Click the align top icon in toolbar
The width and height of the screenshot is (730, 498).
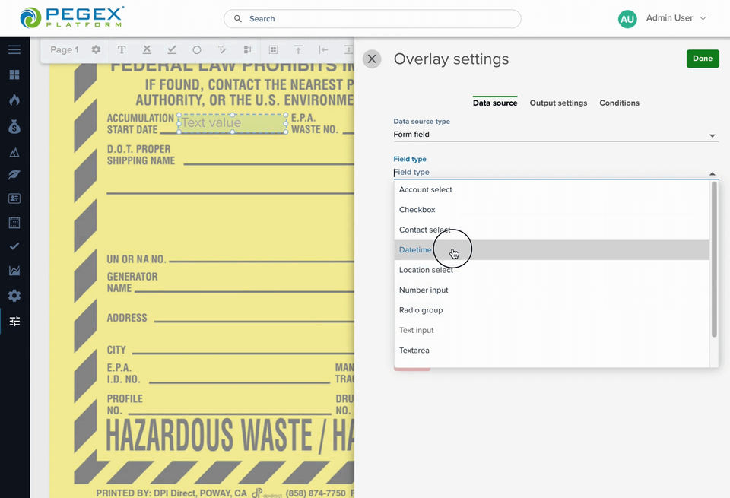[298, 49]
